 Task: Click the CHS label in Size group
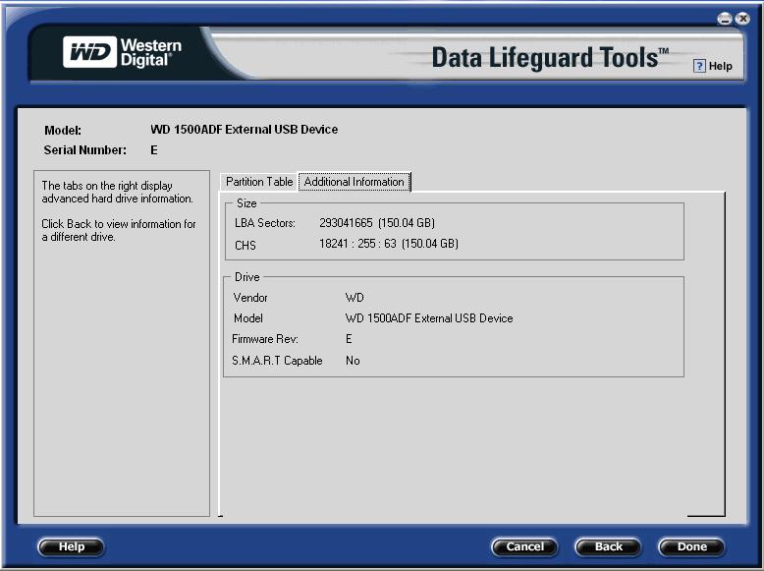click(246, 246)
